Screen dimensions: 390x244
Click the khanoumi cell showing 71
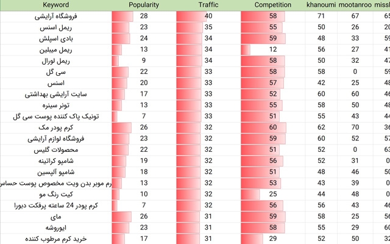click(x=321, y=16)
